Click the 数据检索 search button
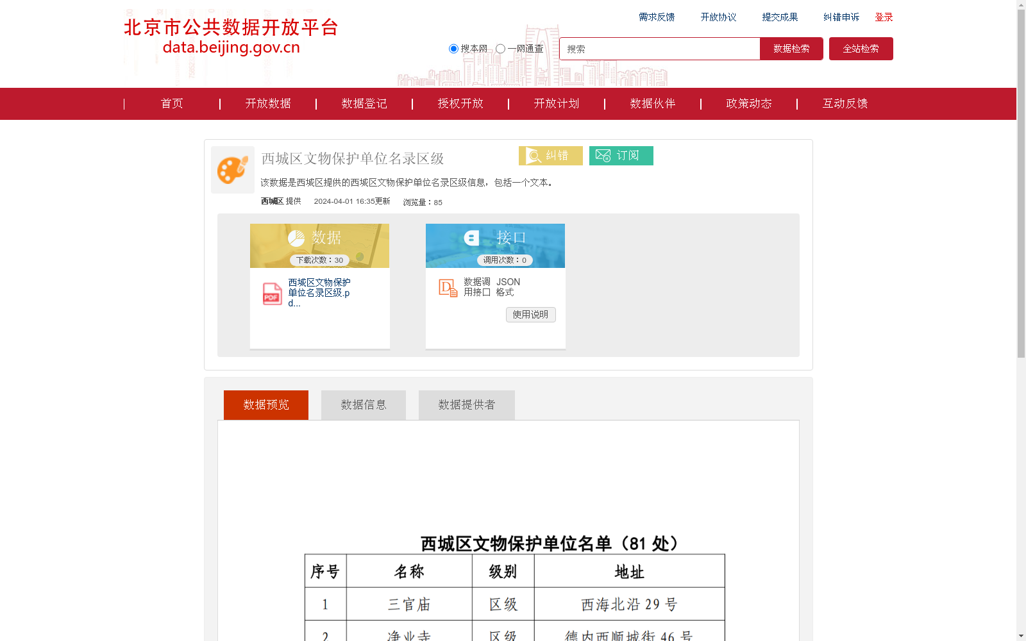Image resolution: width=1026 pixels, height=641 pixels. pos(791,49)
